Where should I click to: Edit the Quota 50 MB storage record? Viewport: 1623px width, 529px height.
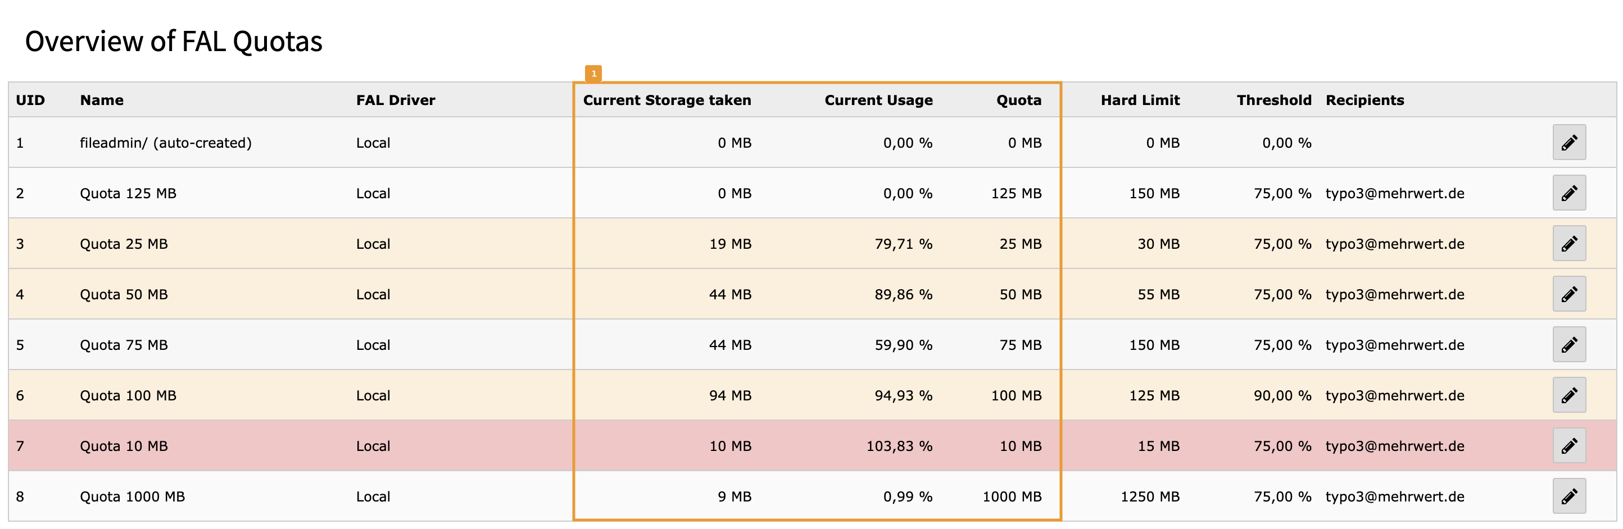1569,294
